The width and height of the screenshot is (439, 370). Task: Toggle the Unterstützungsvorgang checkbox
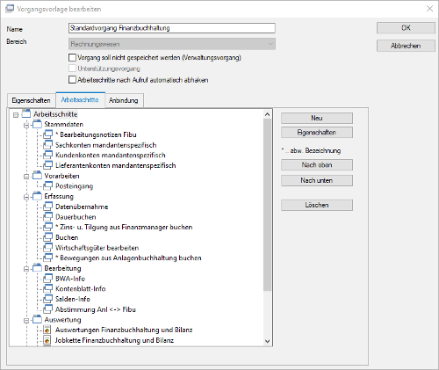point(72,69)
